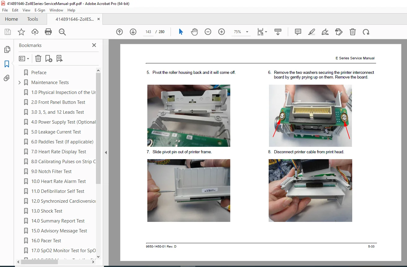Switch to the Tools tab
This screenshot has height=267, width=407.
(32, 19)
